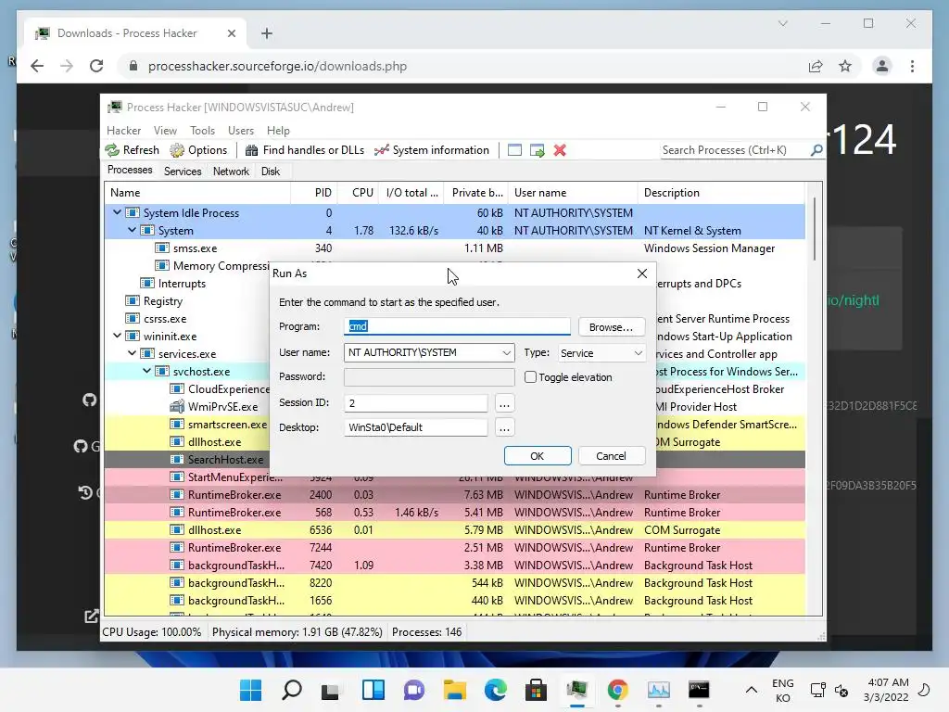949x712 pixels.
Task: Open User name dropdown in Run As
Action: click(x=506, y=353)
